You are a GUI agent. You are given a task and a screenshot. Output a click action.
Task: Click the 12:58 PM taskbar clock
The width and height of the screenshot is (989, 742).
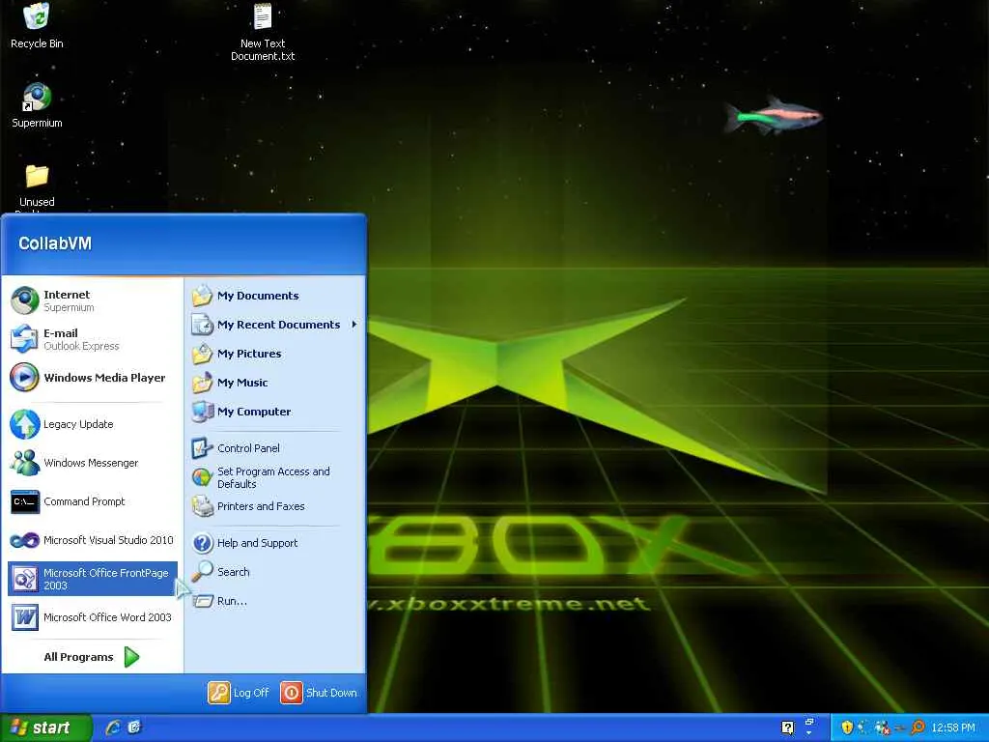953,728
